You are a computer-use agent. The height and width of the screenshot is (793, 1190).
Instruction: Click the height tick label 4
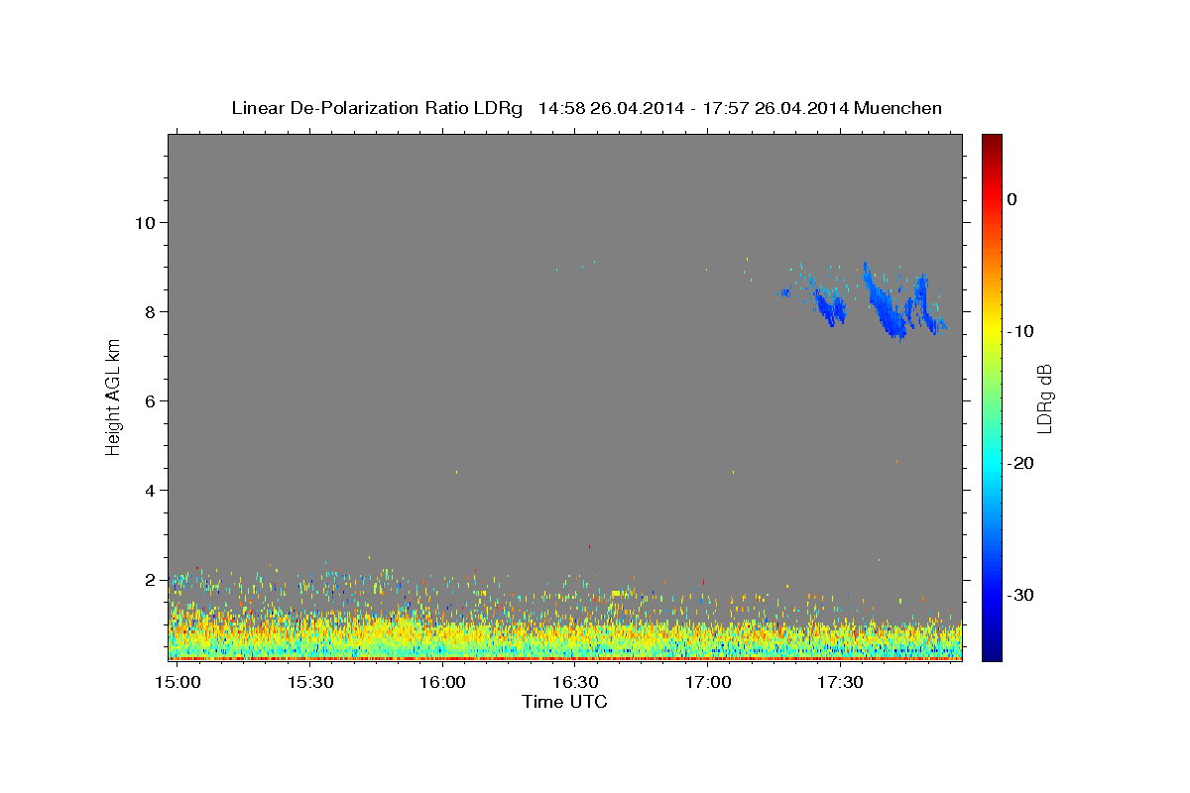[152, 490]
